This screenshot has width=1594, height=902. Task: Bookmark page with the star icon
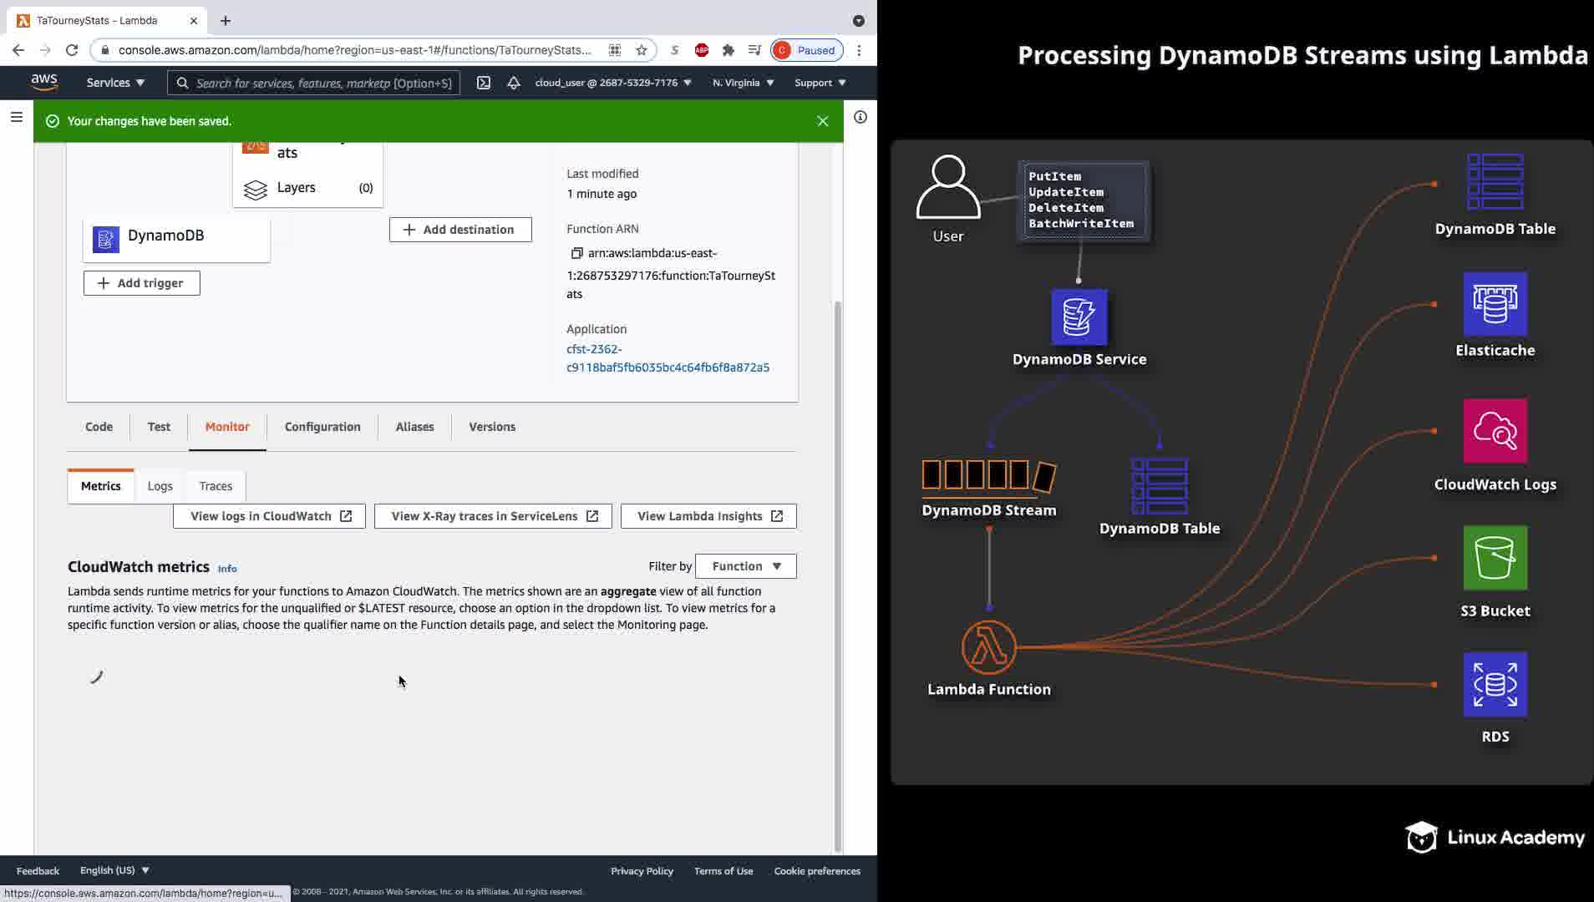642,50
